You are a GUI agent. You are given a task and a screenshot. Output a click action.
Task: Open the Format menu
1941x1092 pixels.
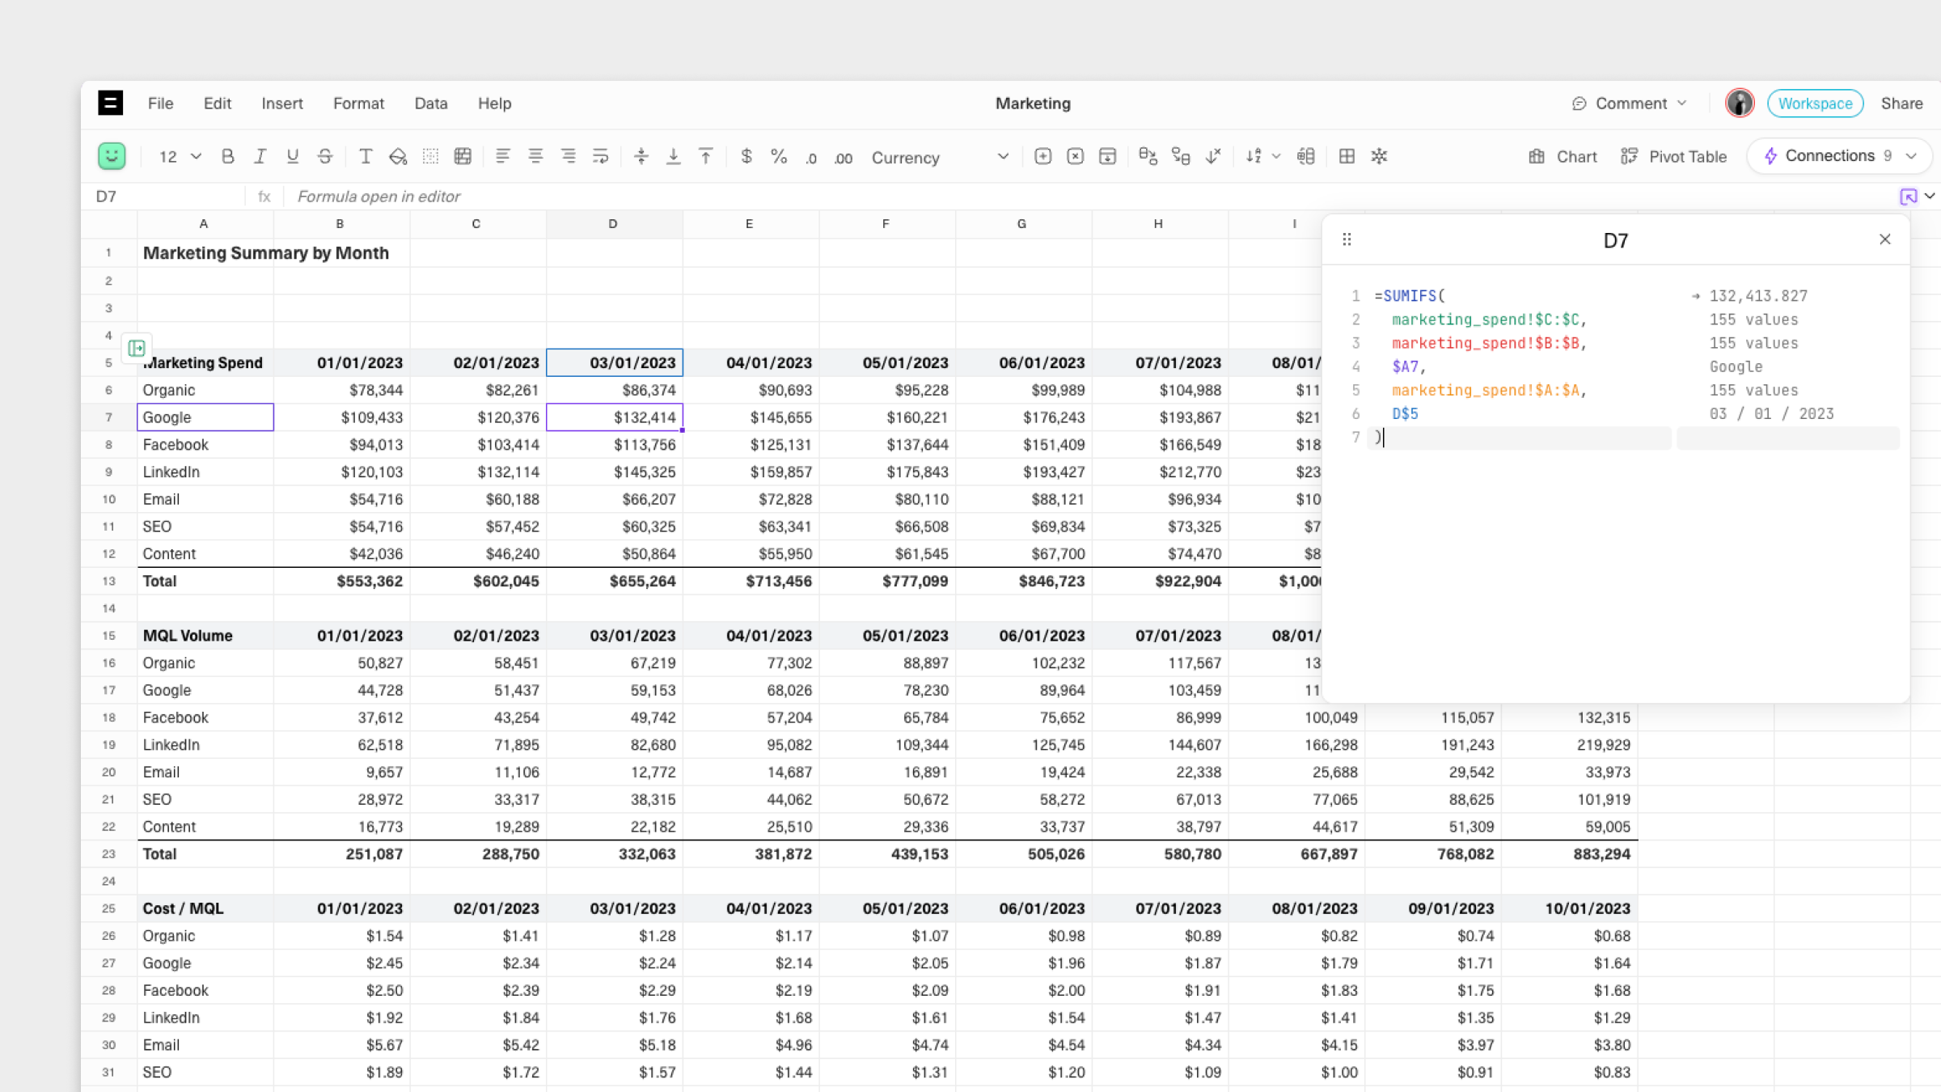point(358,103)
